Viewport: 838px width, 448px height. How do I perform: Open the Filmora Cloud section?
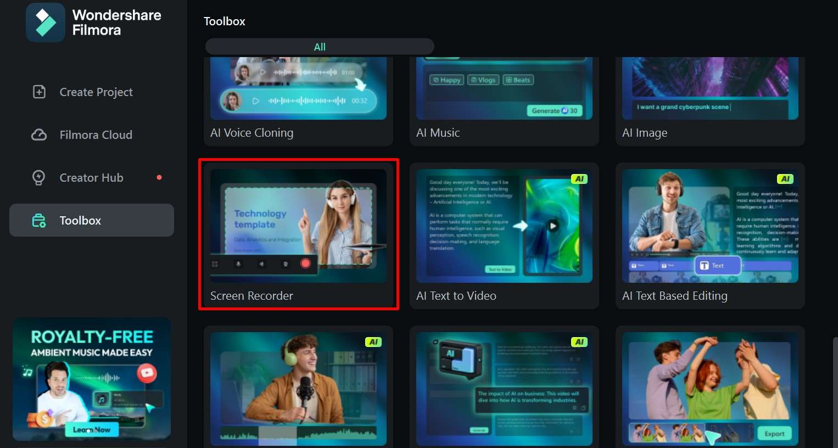(x=92, y=135)
